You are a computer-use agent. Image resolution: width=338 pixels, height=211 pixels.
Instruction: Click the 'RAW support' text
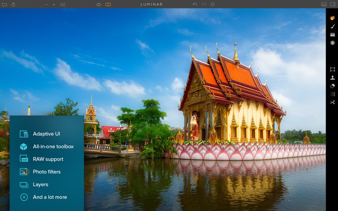point(48,159)
